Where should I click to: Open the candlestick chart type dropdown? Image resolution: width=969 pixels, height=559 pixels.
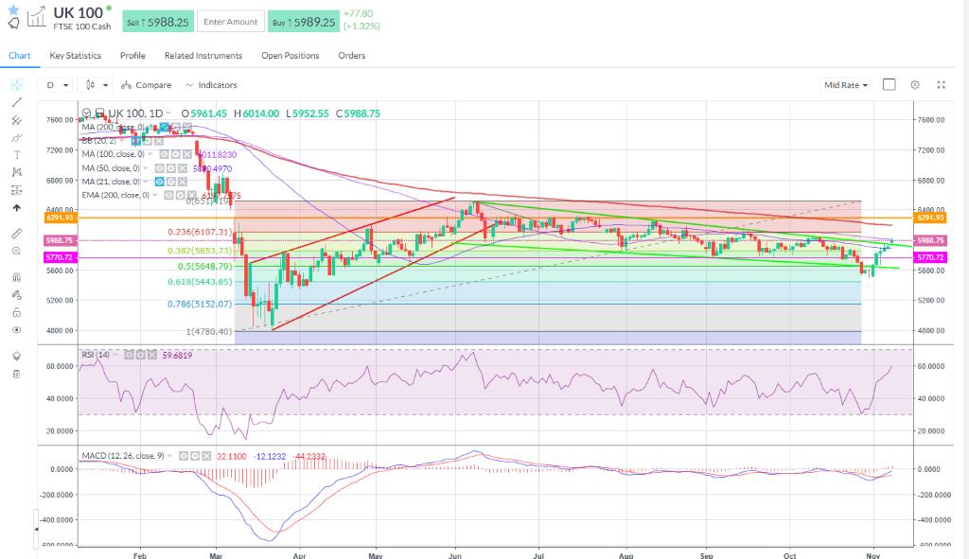point(96,85)
